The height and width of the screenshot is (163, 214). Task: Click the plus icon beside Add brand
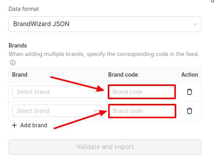(x=14, y=125)
